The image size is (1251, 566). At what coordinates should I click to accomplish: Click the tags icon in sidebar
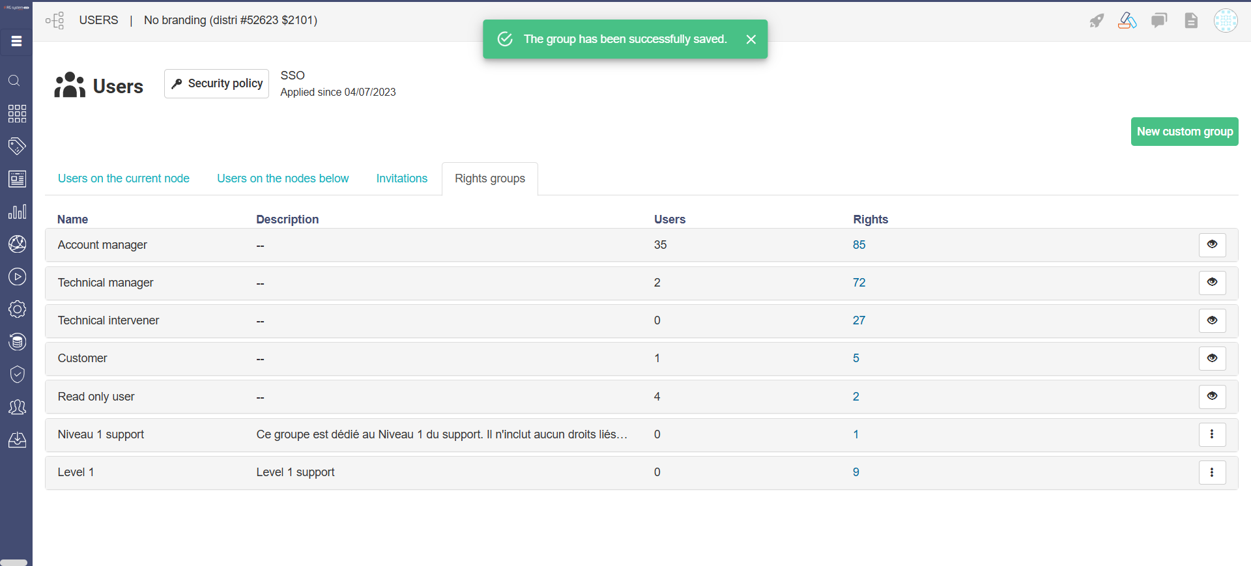[x=17, y=146]
